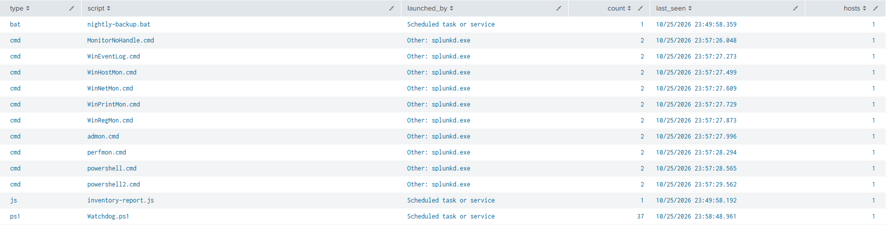Select the powershell.cmd script cell
This screenshot has height=225, width=886.
[112, 168]
